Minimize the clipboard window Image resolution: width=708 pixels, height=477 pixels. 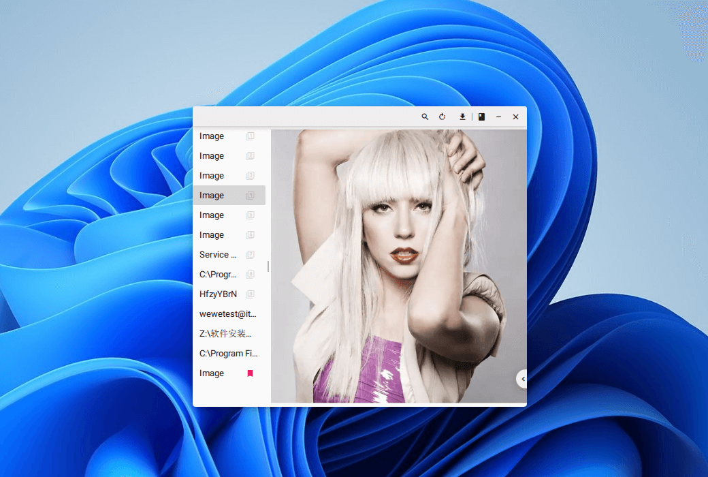click(498, 117)
